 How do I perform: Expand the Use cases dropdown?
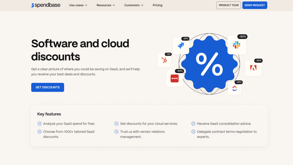(78, 5)
